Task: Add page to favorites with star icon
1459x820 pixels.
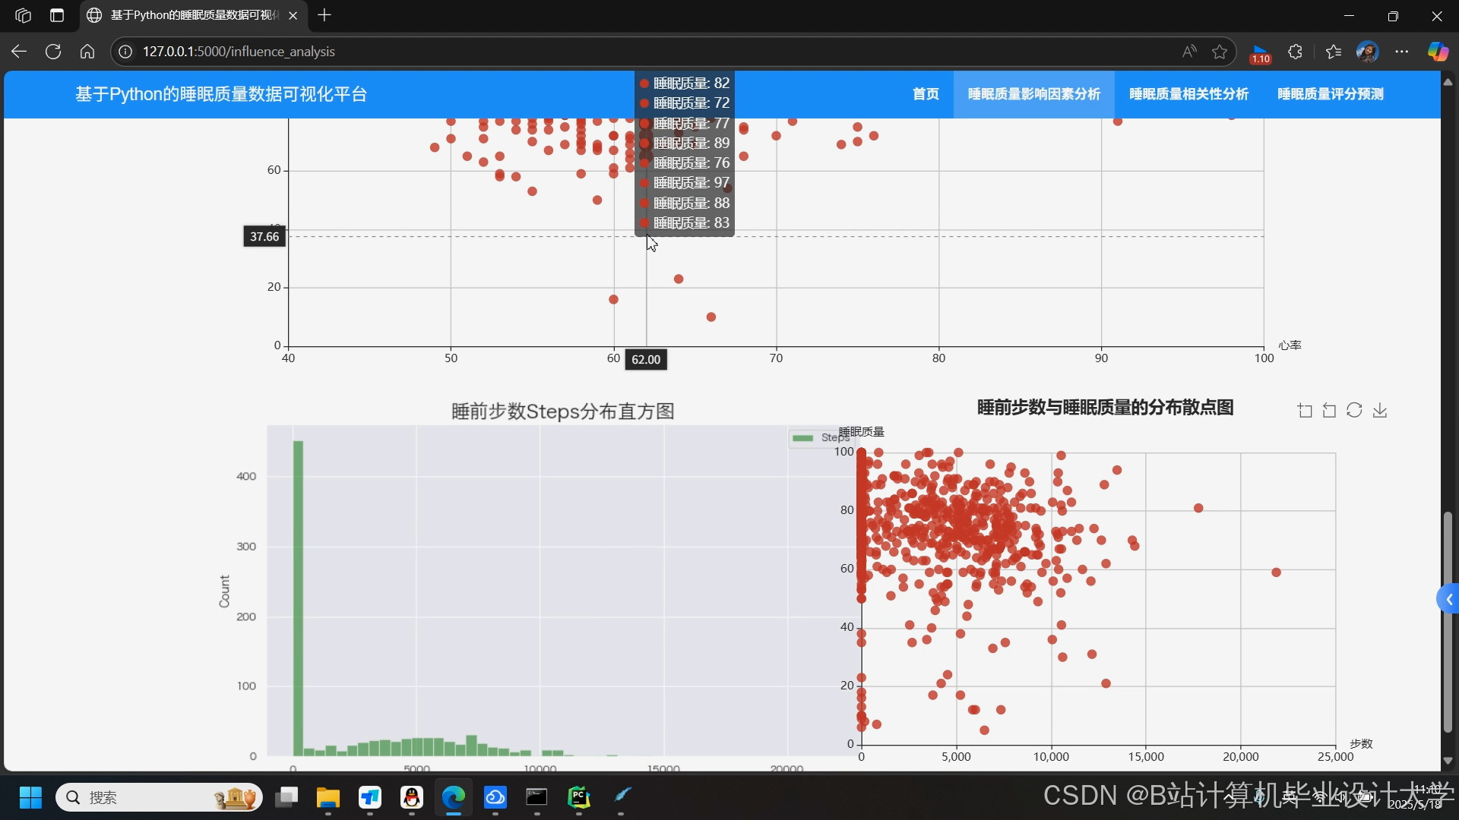Action: pos(1220,52)
